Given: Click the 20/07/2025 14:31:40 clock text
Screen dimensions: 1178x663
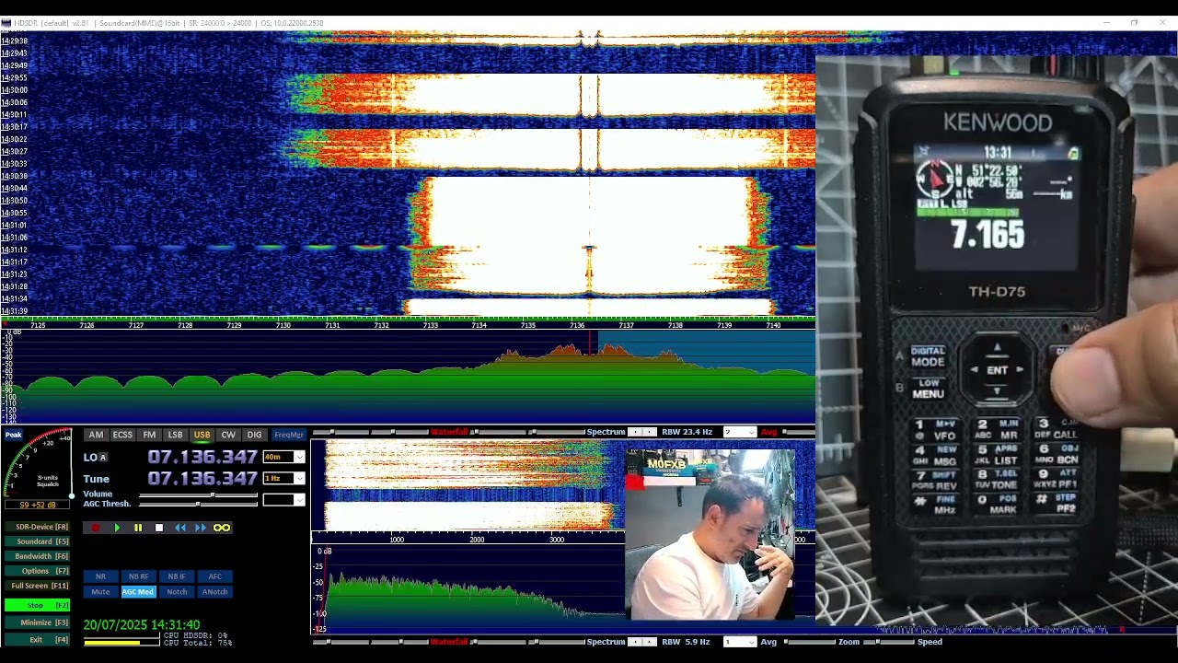Looking at the screenshot, I should pyautogui.click(x=142, y=624).
